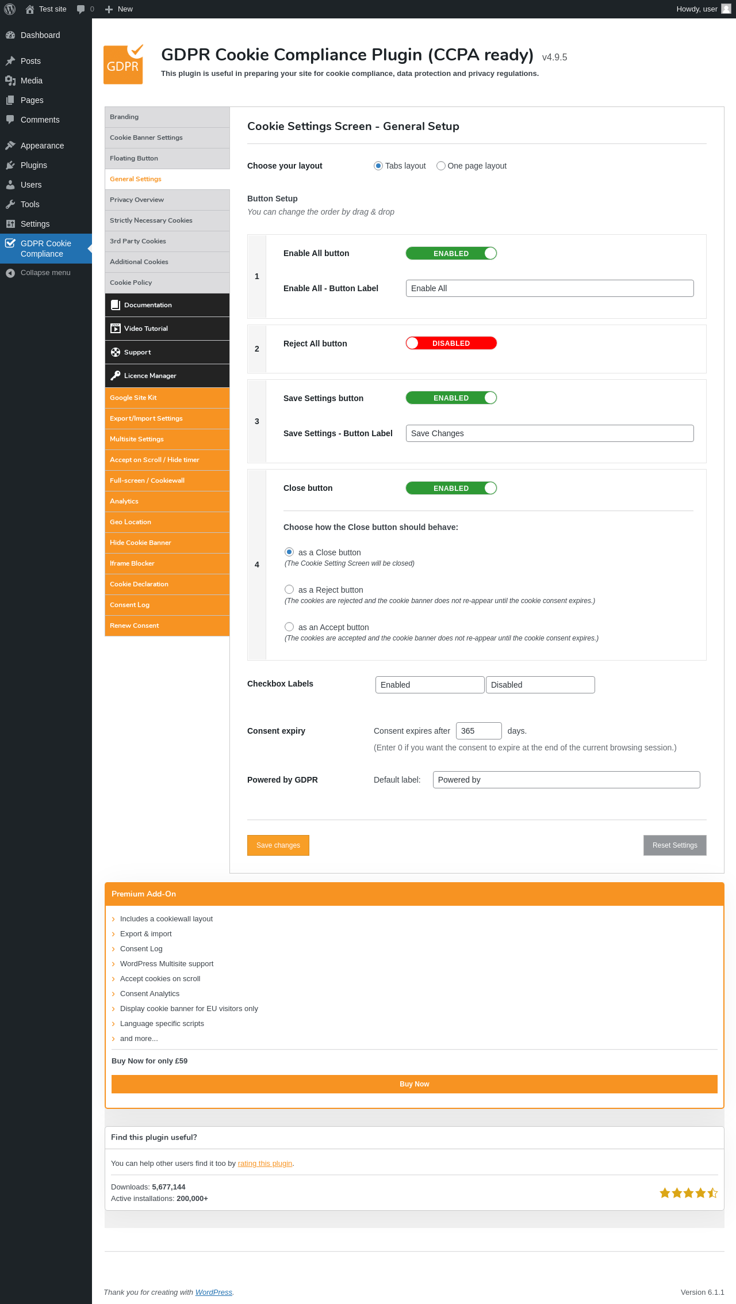This screenshot has width=736, height=1304.
Task: Toggle the Enable All button switch
Action: 451,253
